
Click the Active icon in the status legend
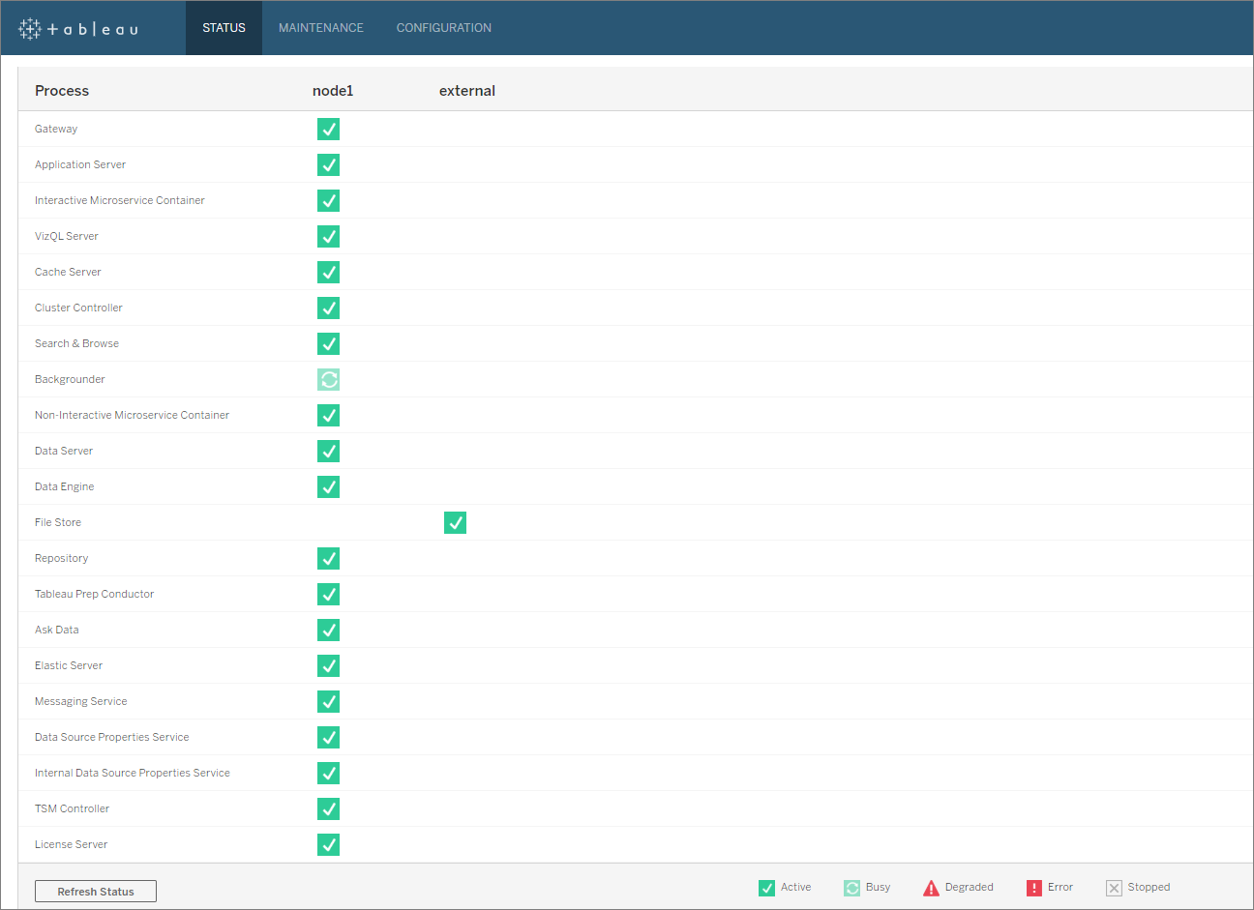pyautogui.click(x=767, y=887)
